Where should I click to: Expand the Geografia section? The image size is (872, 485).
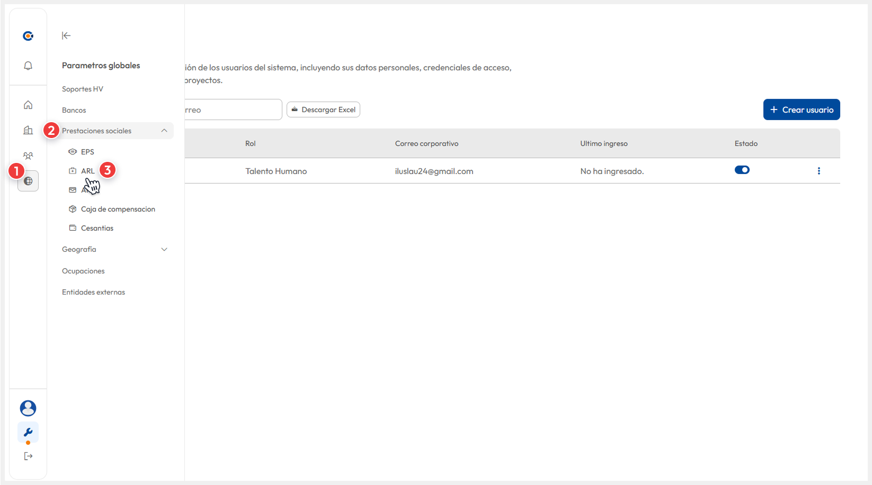point(164,249)
